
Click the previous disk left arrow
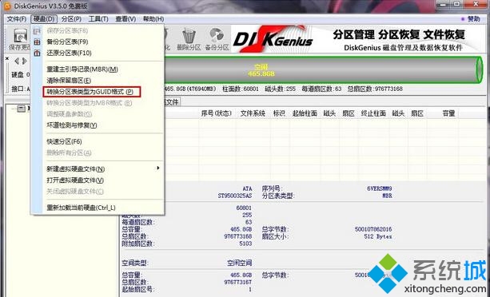tap(17, 61)
